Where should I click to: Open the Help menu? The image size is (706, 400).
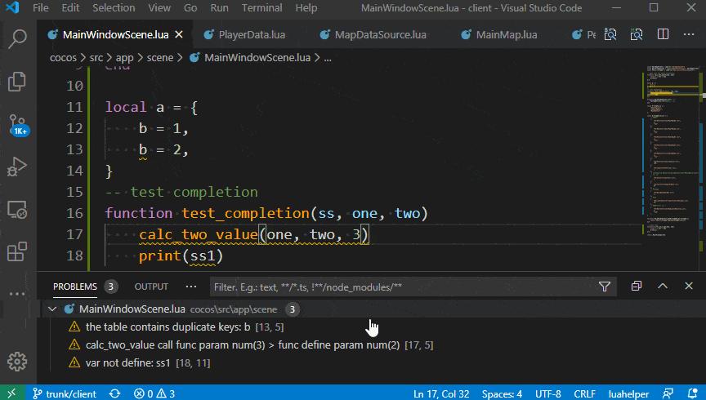pyautogui.click(x=306, y=7)
